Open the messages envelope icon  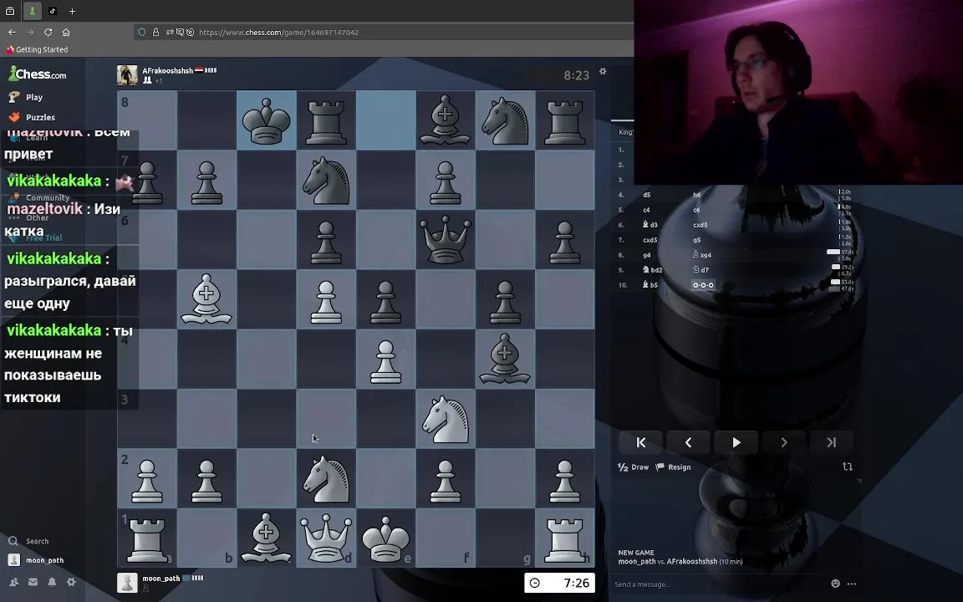click(x=33, y=582)
